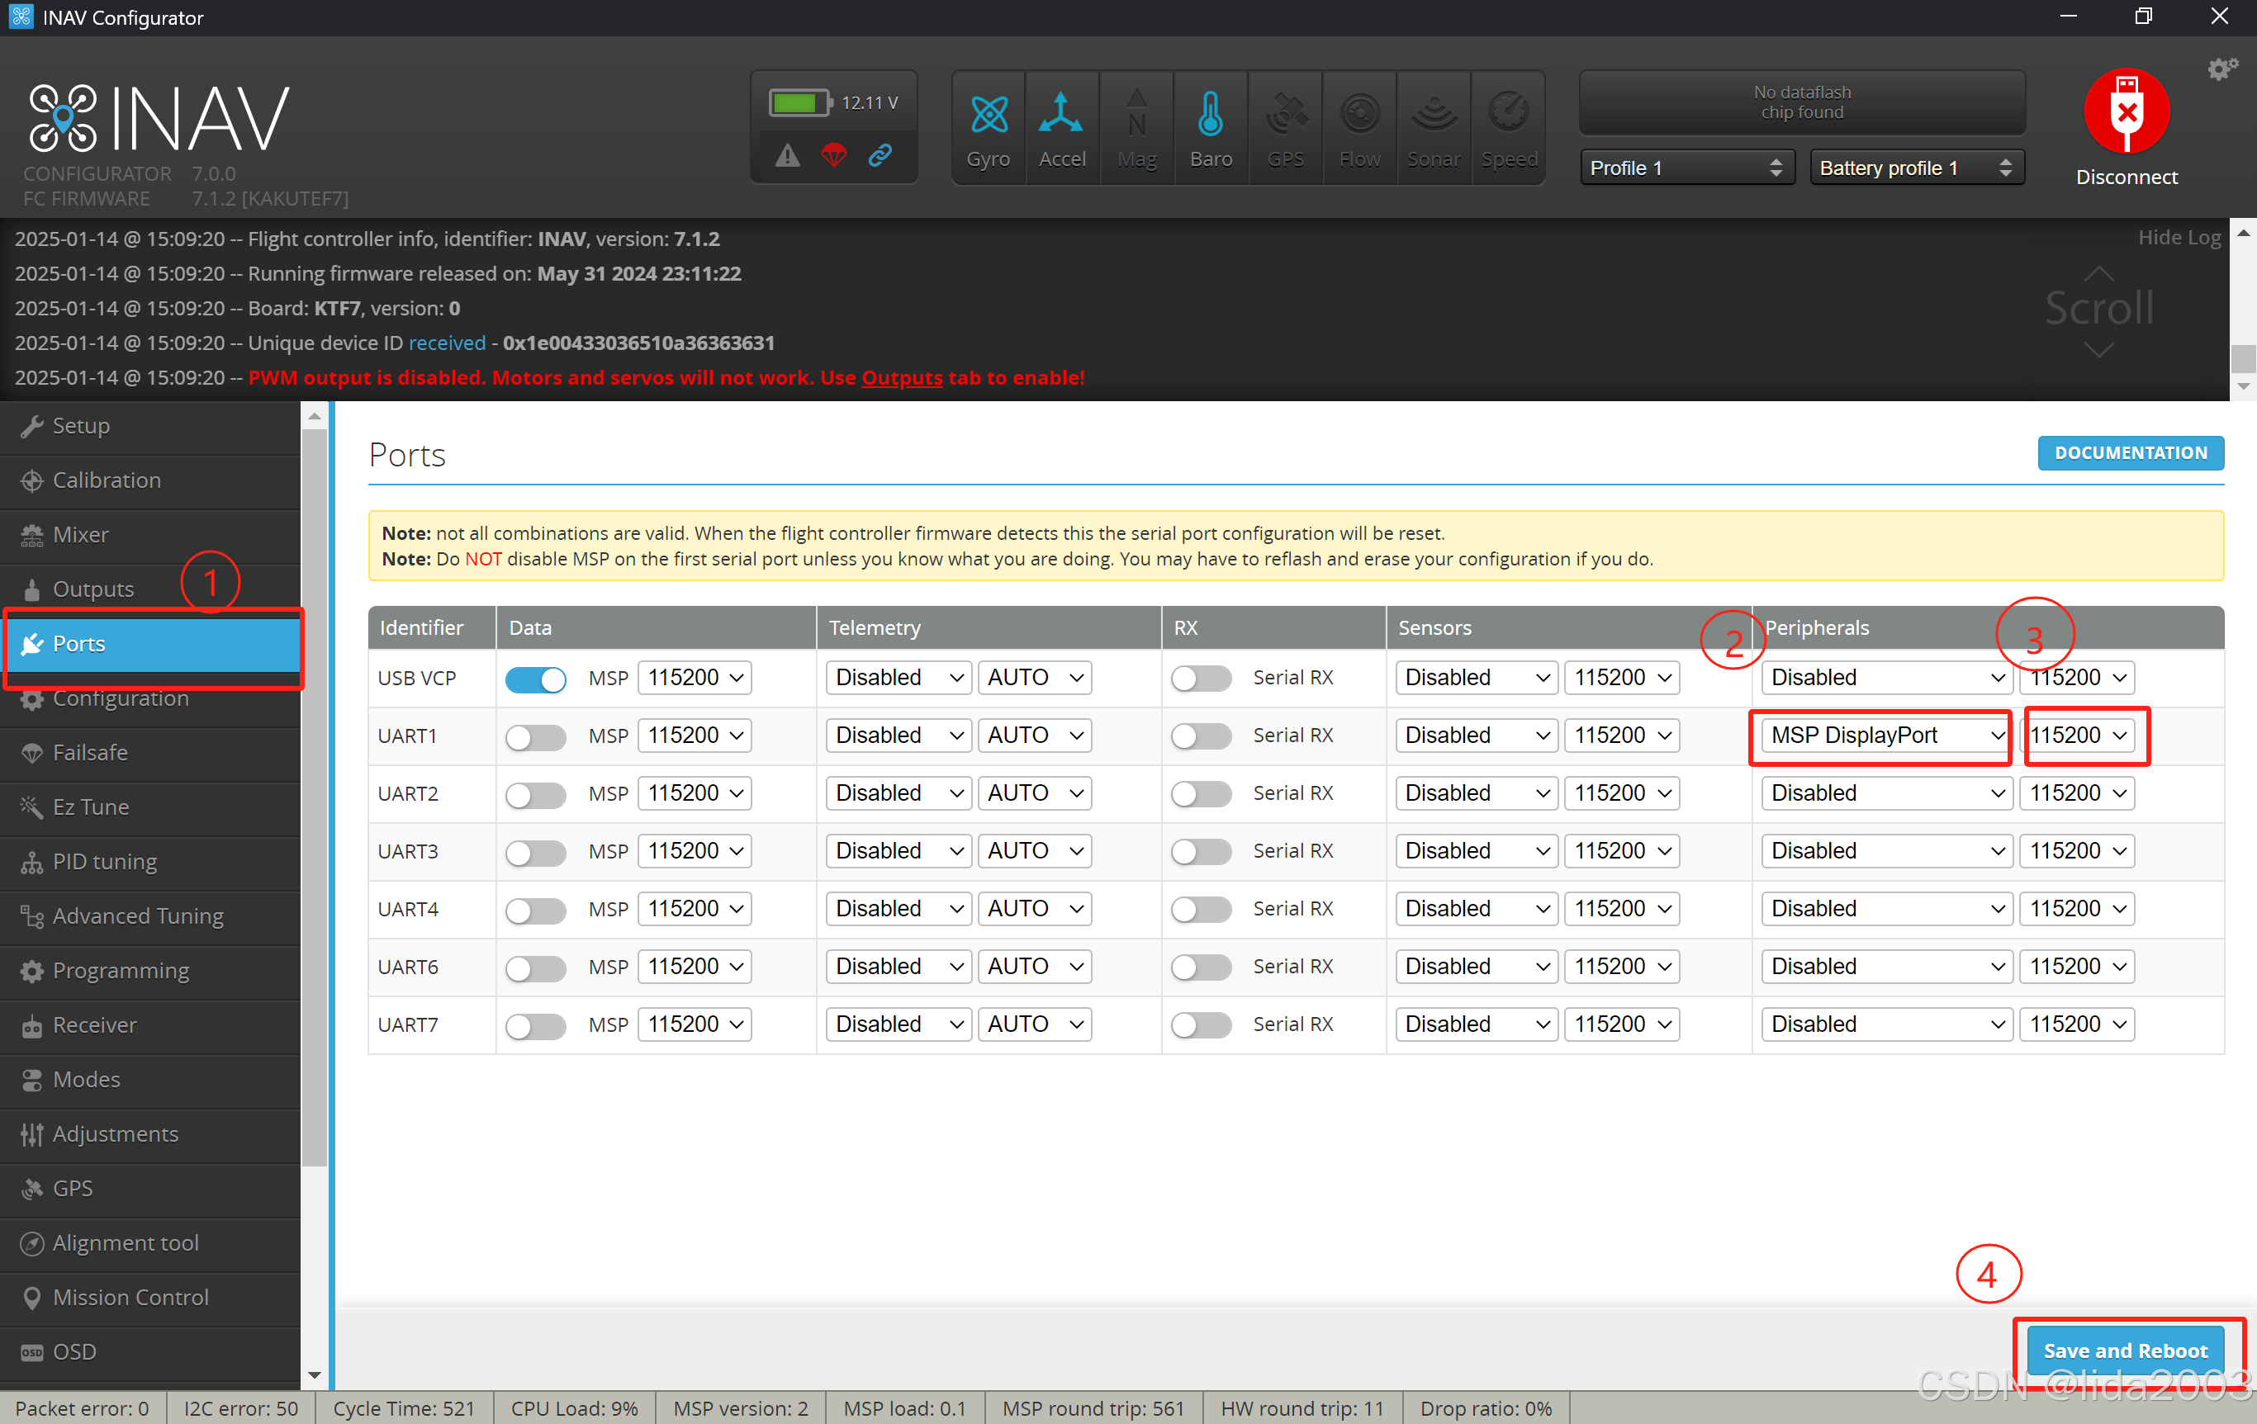
Task: Click the link status icon under battery
Action: coord(880,155)
